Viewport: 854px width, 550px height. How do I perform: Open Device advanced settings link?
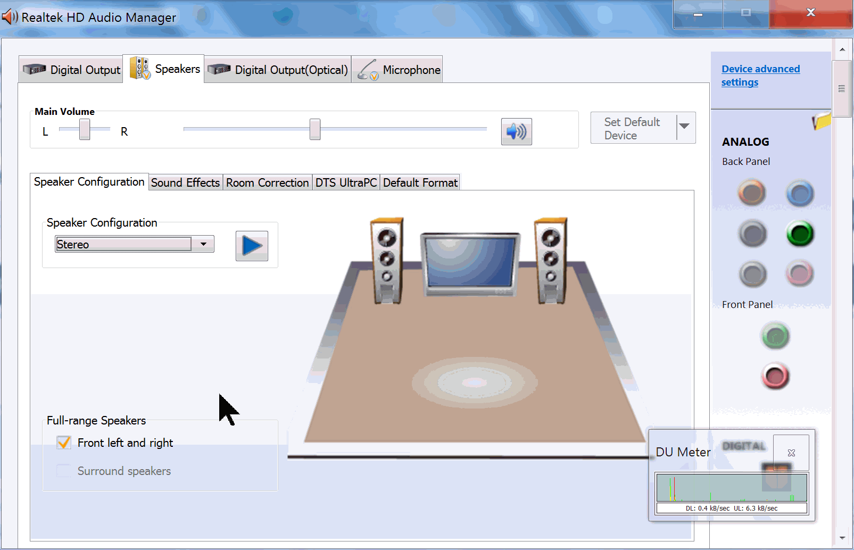[x=760, y=76]
